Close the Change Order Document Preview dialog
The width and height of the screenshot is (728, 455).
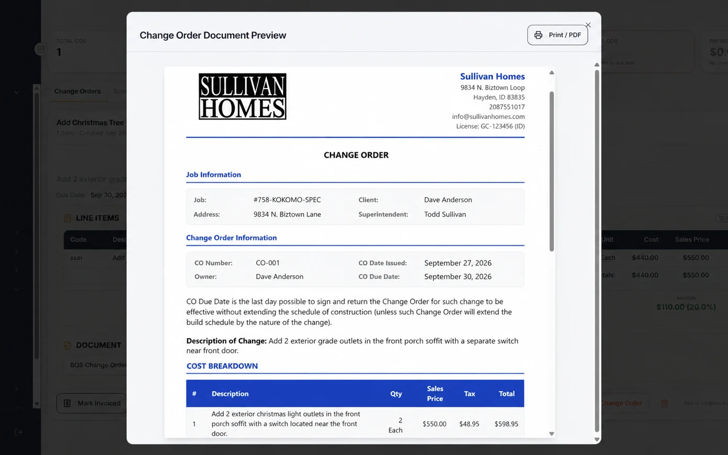tap(588, 25)
